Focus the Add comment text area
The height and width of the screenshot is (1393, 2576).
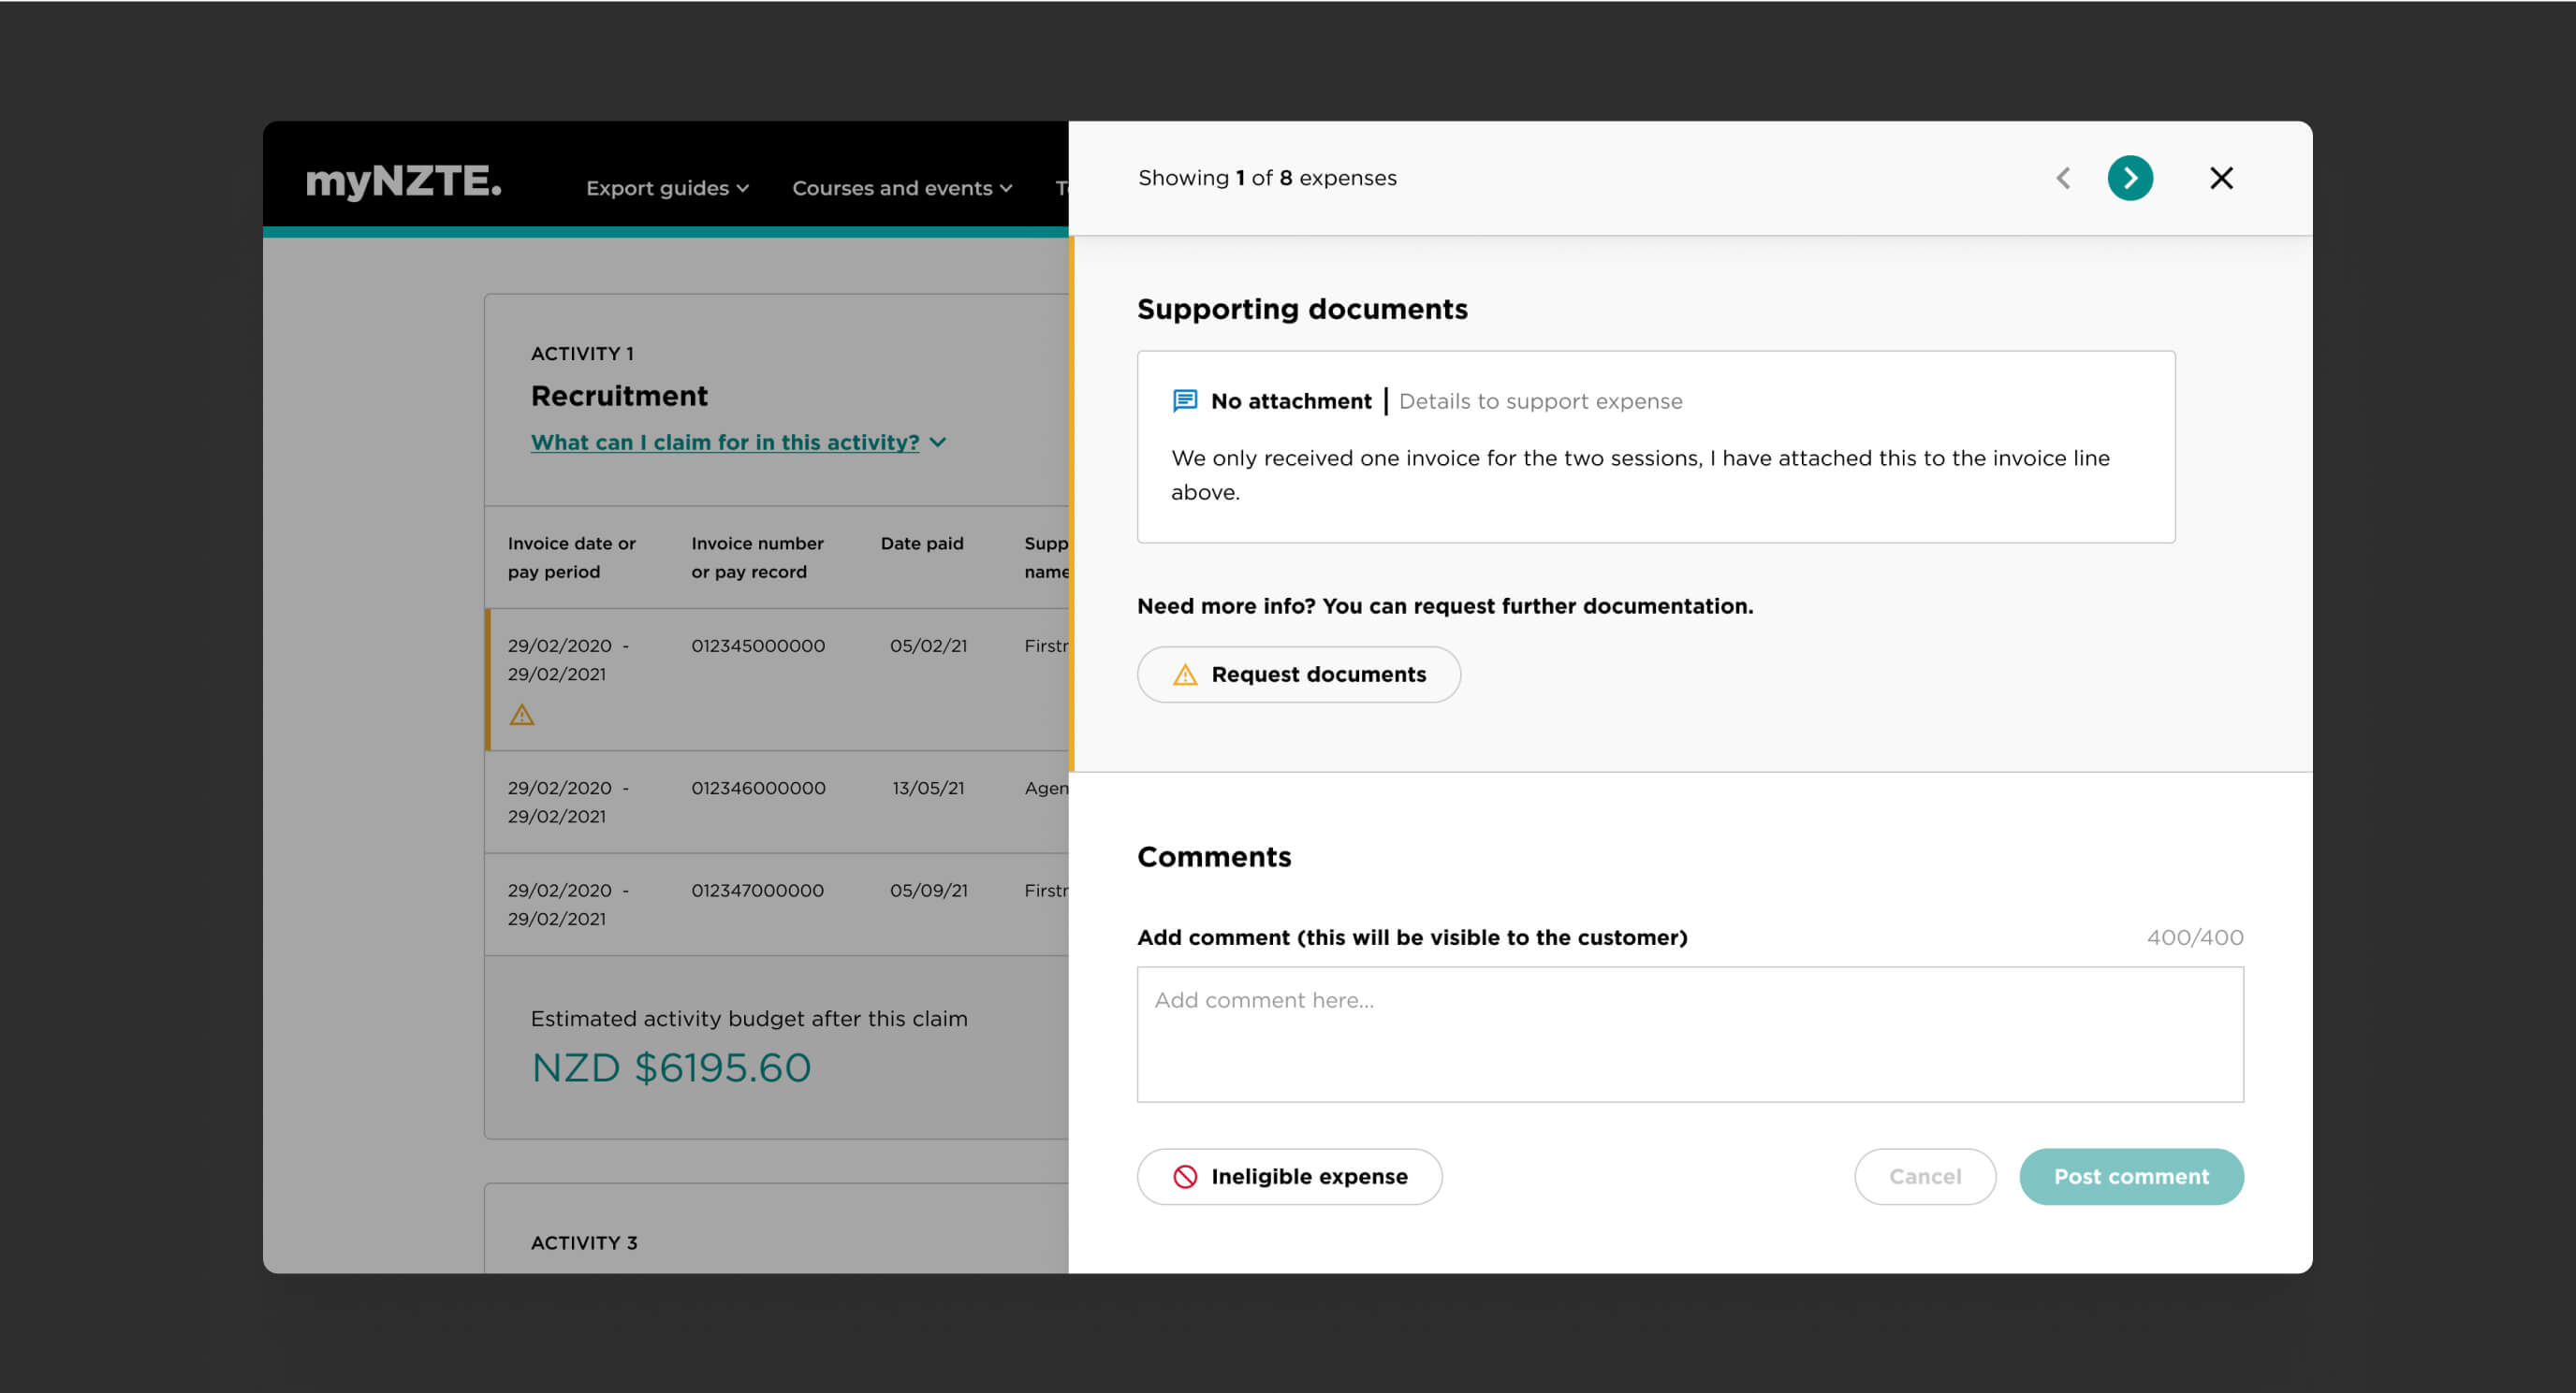coord(1690,1035)
